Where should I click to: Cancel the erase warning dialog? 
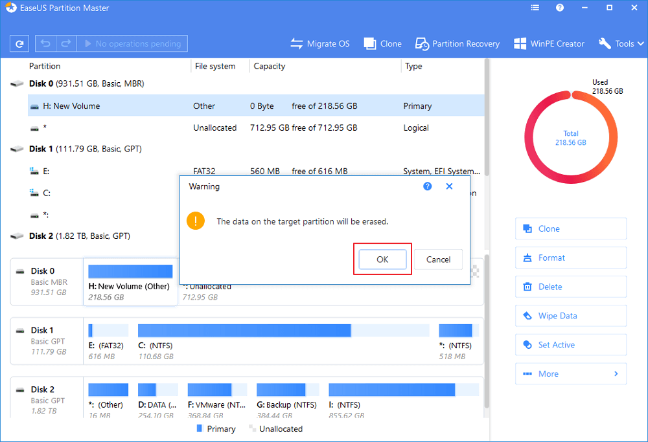coord(438,259)
